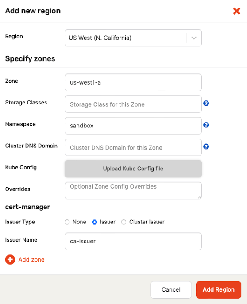Confirm with Add Region button

pyautogui.click(x=219, y=290)
